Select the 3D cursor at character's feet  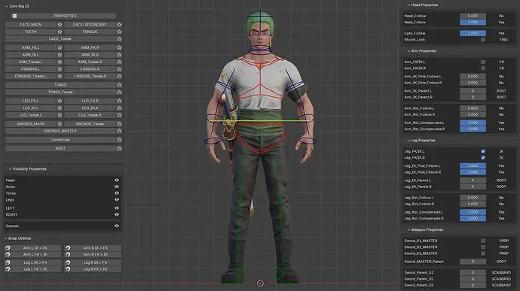pos(260,283)
